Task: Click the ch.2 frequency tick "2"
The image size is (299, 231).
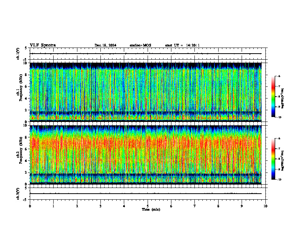Action: (x=26, y=172)
